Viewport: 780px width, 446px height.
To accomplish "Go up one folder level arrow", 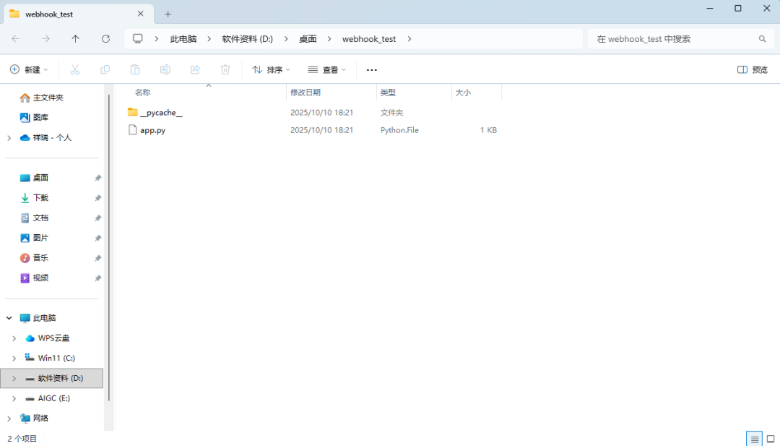I will [76, 39].
